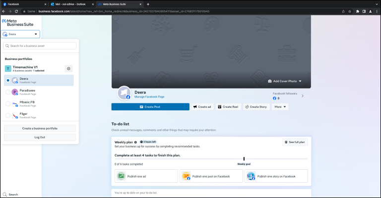Toggle the browser side panel icon
381x198 pixels.
(364, 11)
